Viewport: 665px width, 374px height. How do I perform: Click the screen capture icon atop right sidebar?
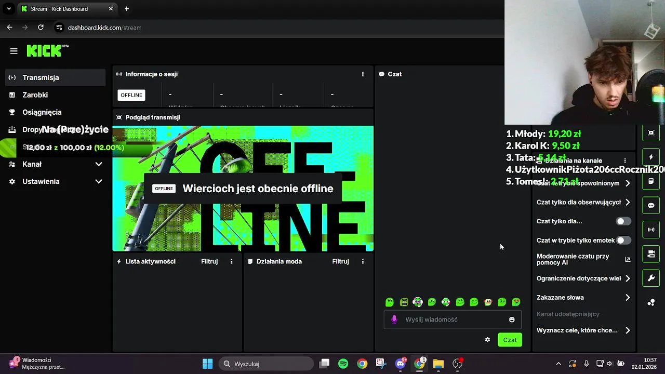651,132
